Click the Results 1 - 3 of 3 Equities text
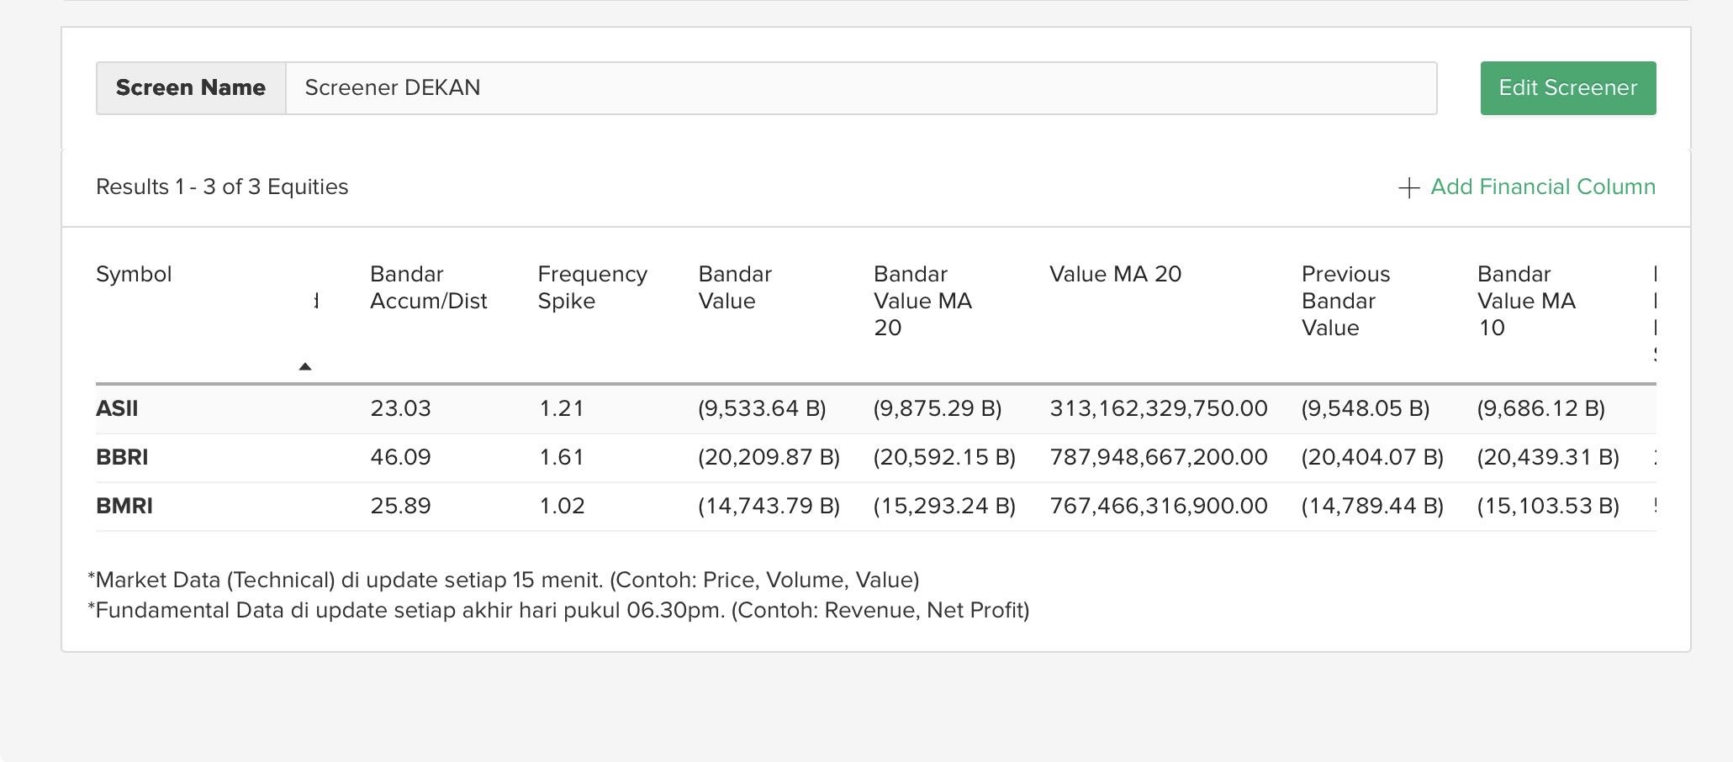This screenshot has width=1733, height=762. click(222, 187)
